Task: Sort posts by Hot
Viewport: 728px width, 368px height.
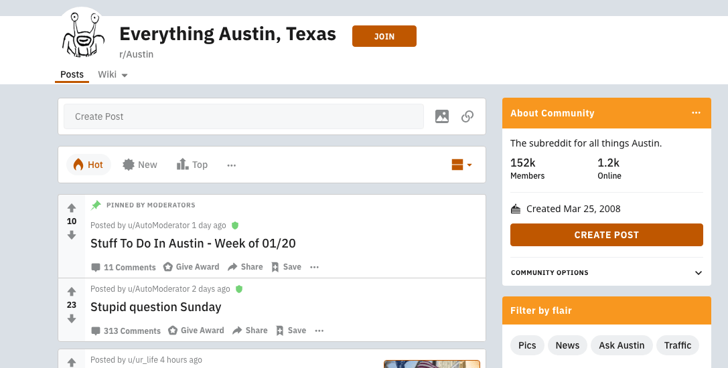Action: click(x=88, y=165)
